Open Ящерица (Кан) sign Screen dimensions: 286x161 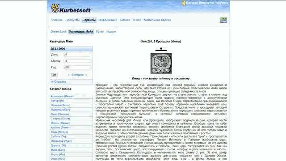(x=60, y=110)
